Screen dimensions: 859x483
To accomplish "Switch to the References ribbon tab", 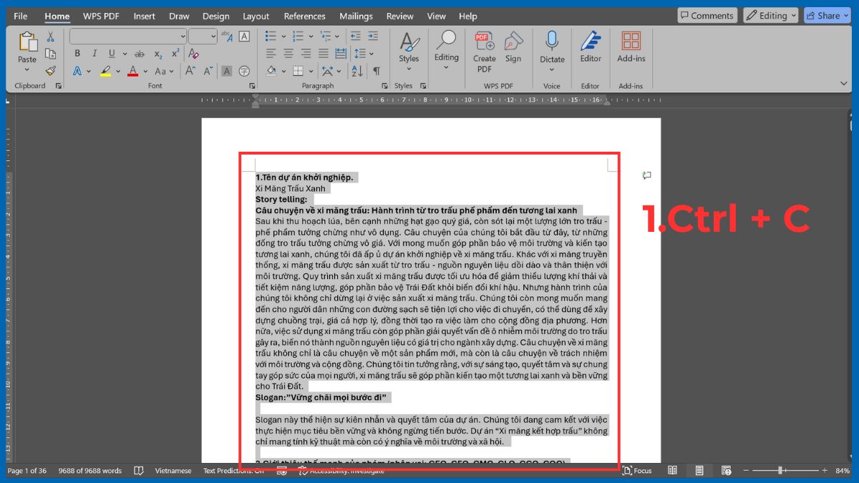I will (x=304, y=16).
